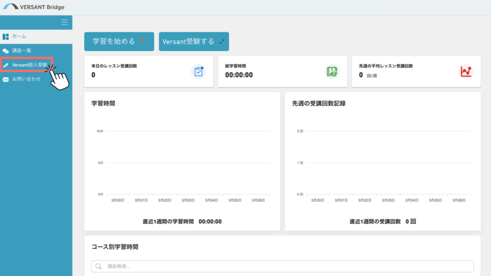The width and height of the screenshot is (491, 276).
Task: Click the envelope contact icon
Action: tap(6, 79)
